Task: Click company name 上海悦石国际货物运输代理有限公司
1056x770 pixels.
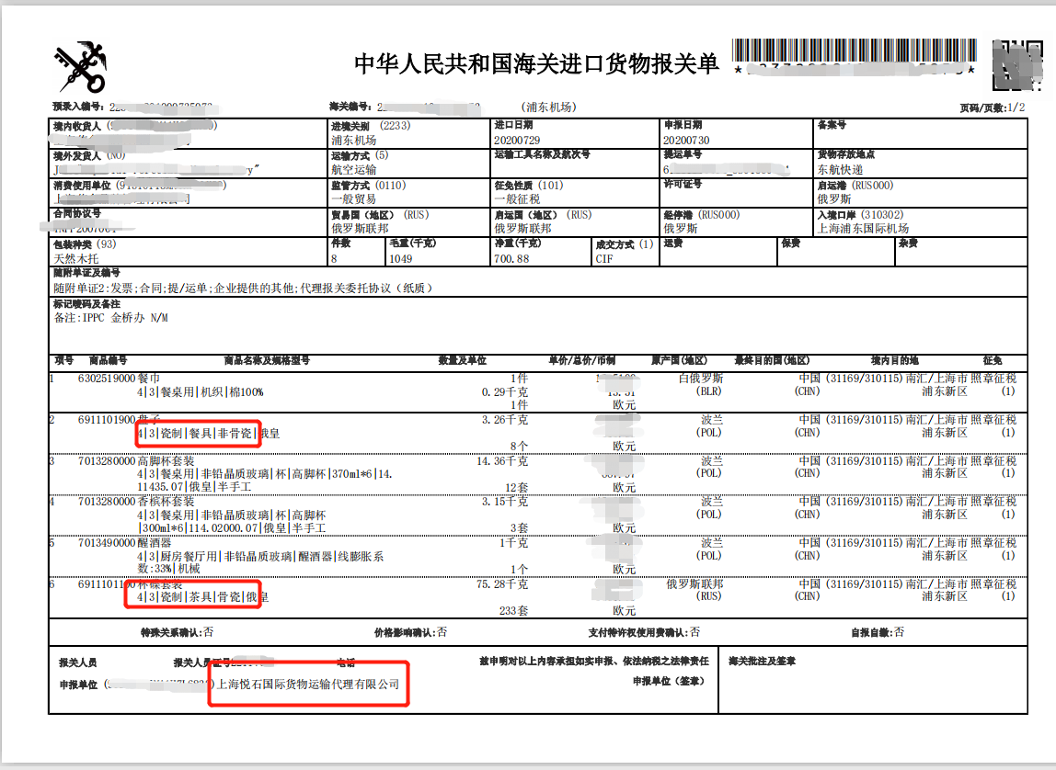Action: click(308, 684)
